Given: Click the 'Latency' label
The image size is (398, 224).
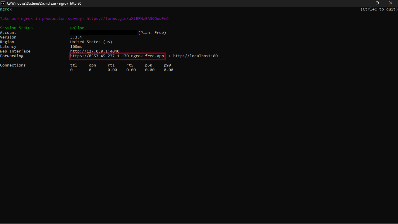Looking at the screenshot, I should (8, 47).
